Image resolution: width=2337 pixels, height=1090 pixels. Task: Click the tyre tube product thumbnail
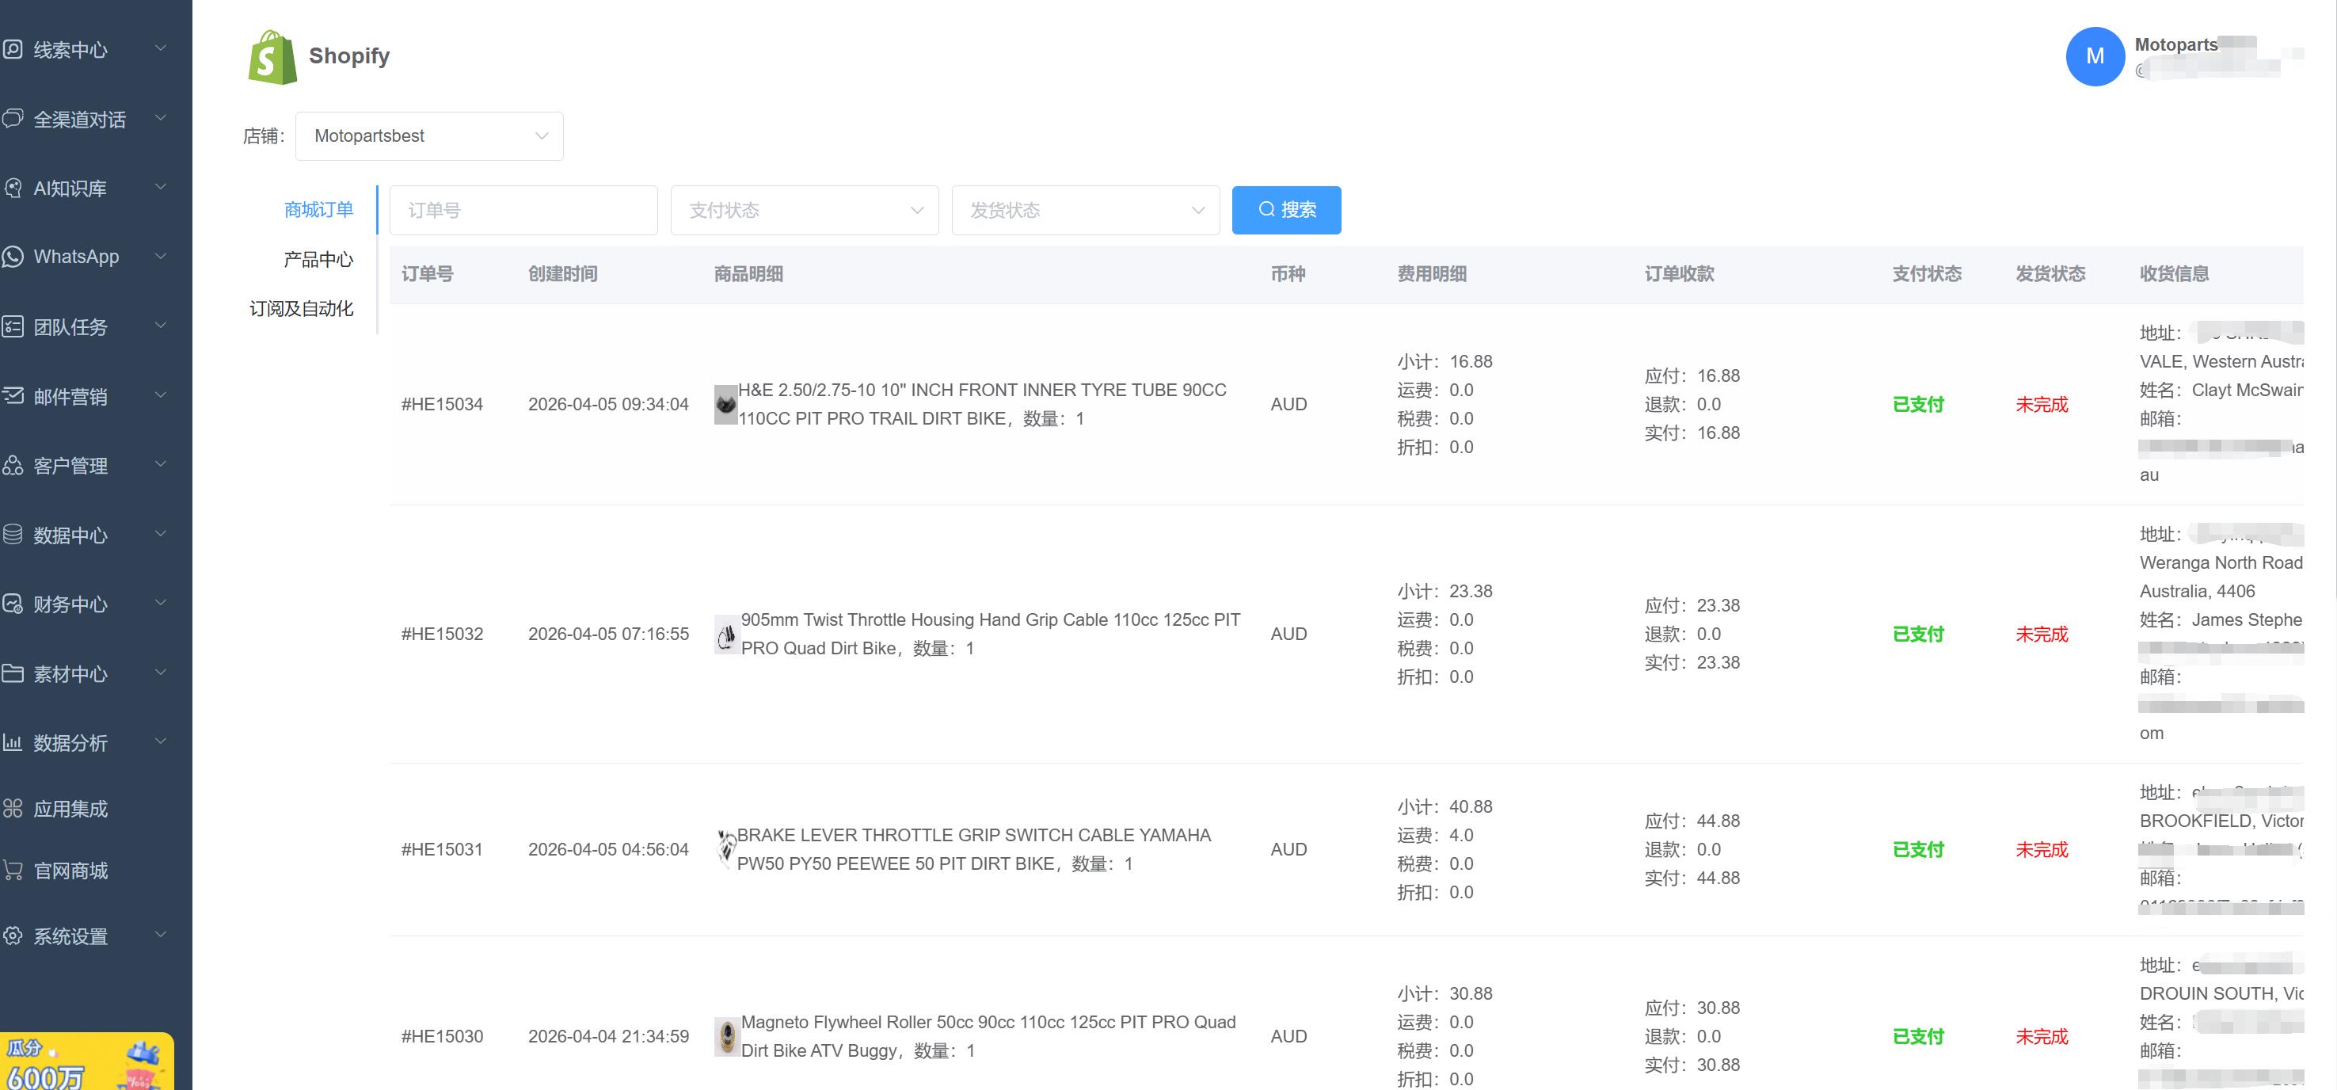point(725,404)
